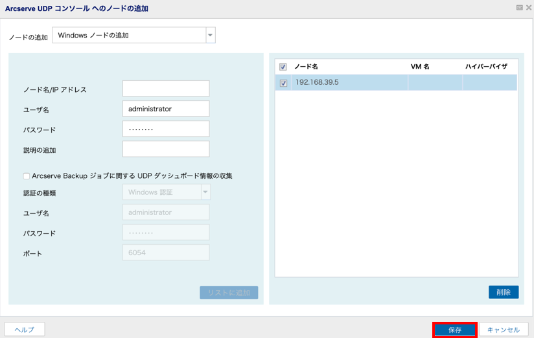Viewport: 534px width, 338px height.
Task: Toggle the select-all checkbox in node list header
Action: [x=283, y=67]
